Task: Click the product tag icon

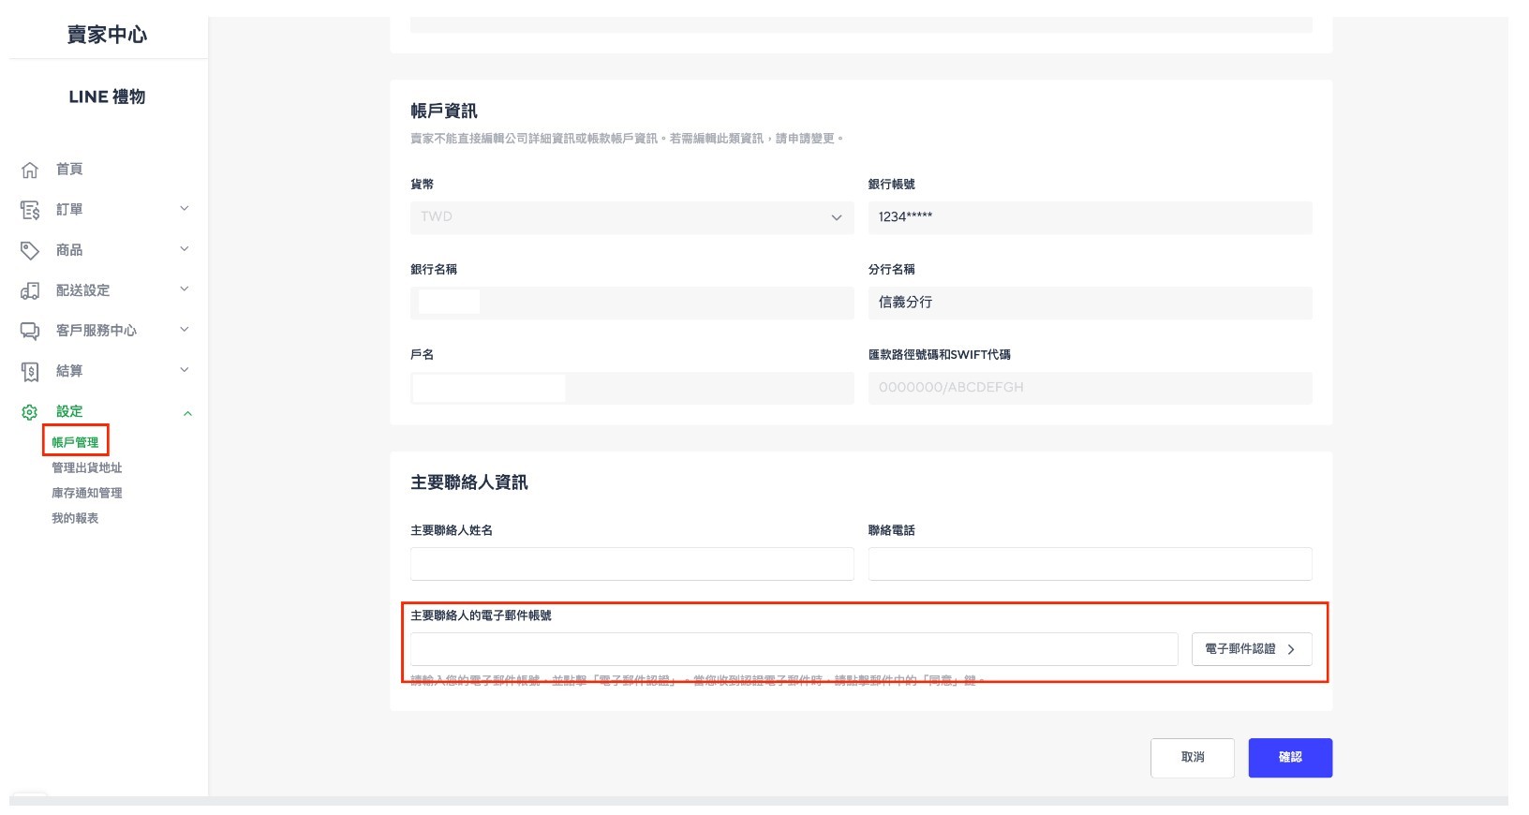Action: point(30,250)
